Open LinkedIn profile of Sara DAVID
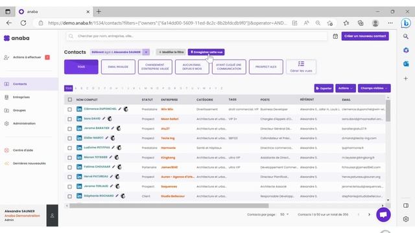The height and width of the screenshot is (233, 415). [79, 119]
